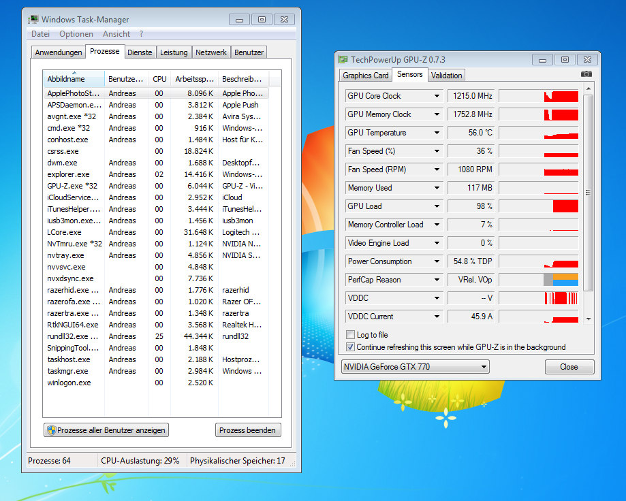Select the rundll32.exe process row
This screenshot has height=501, width=626.
[x=156, y=336]
